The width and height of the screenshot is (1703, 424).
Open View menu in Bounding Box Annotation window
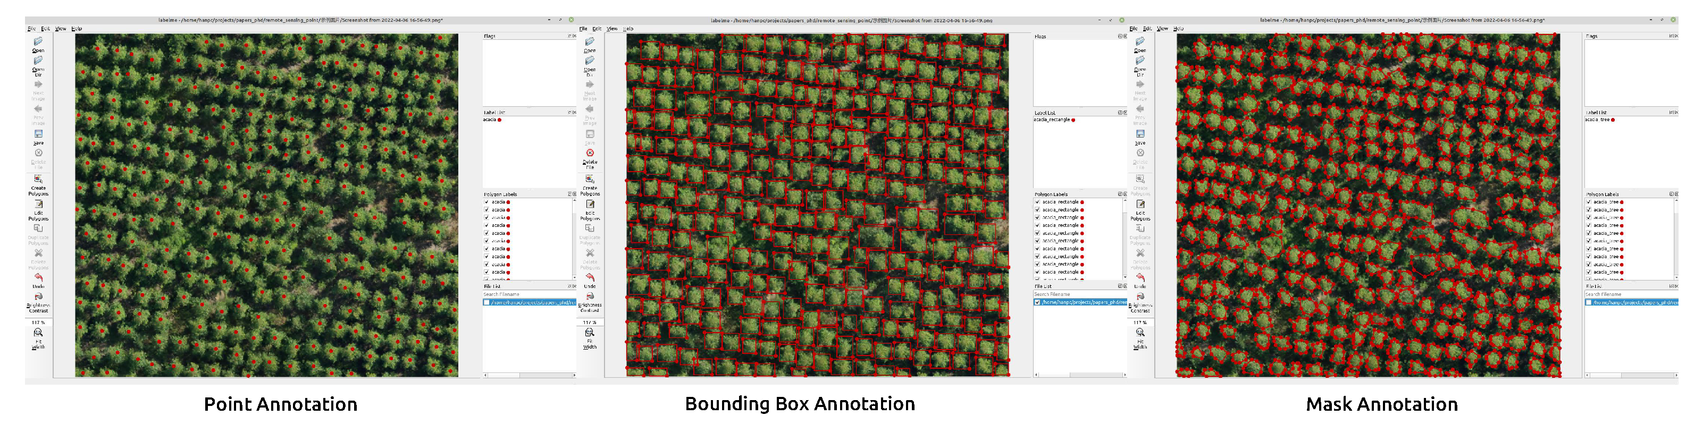[612, 29]
